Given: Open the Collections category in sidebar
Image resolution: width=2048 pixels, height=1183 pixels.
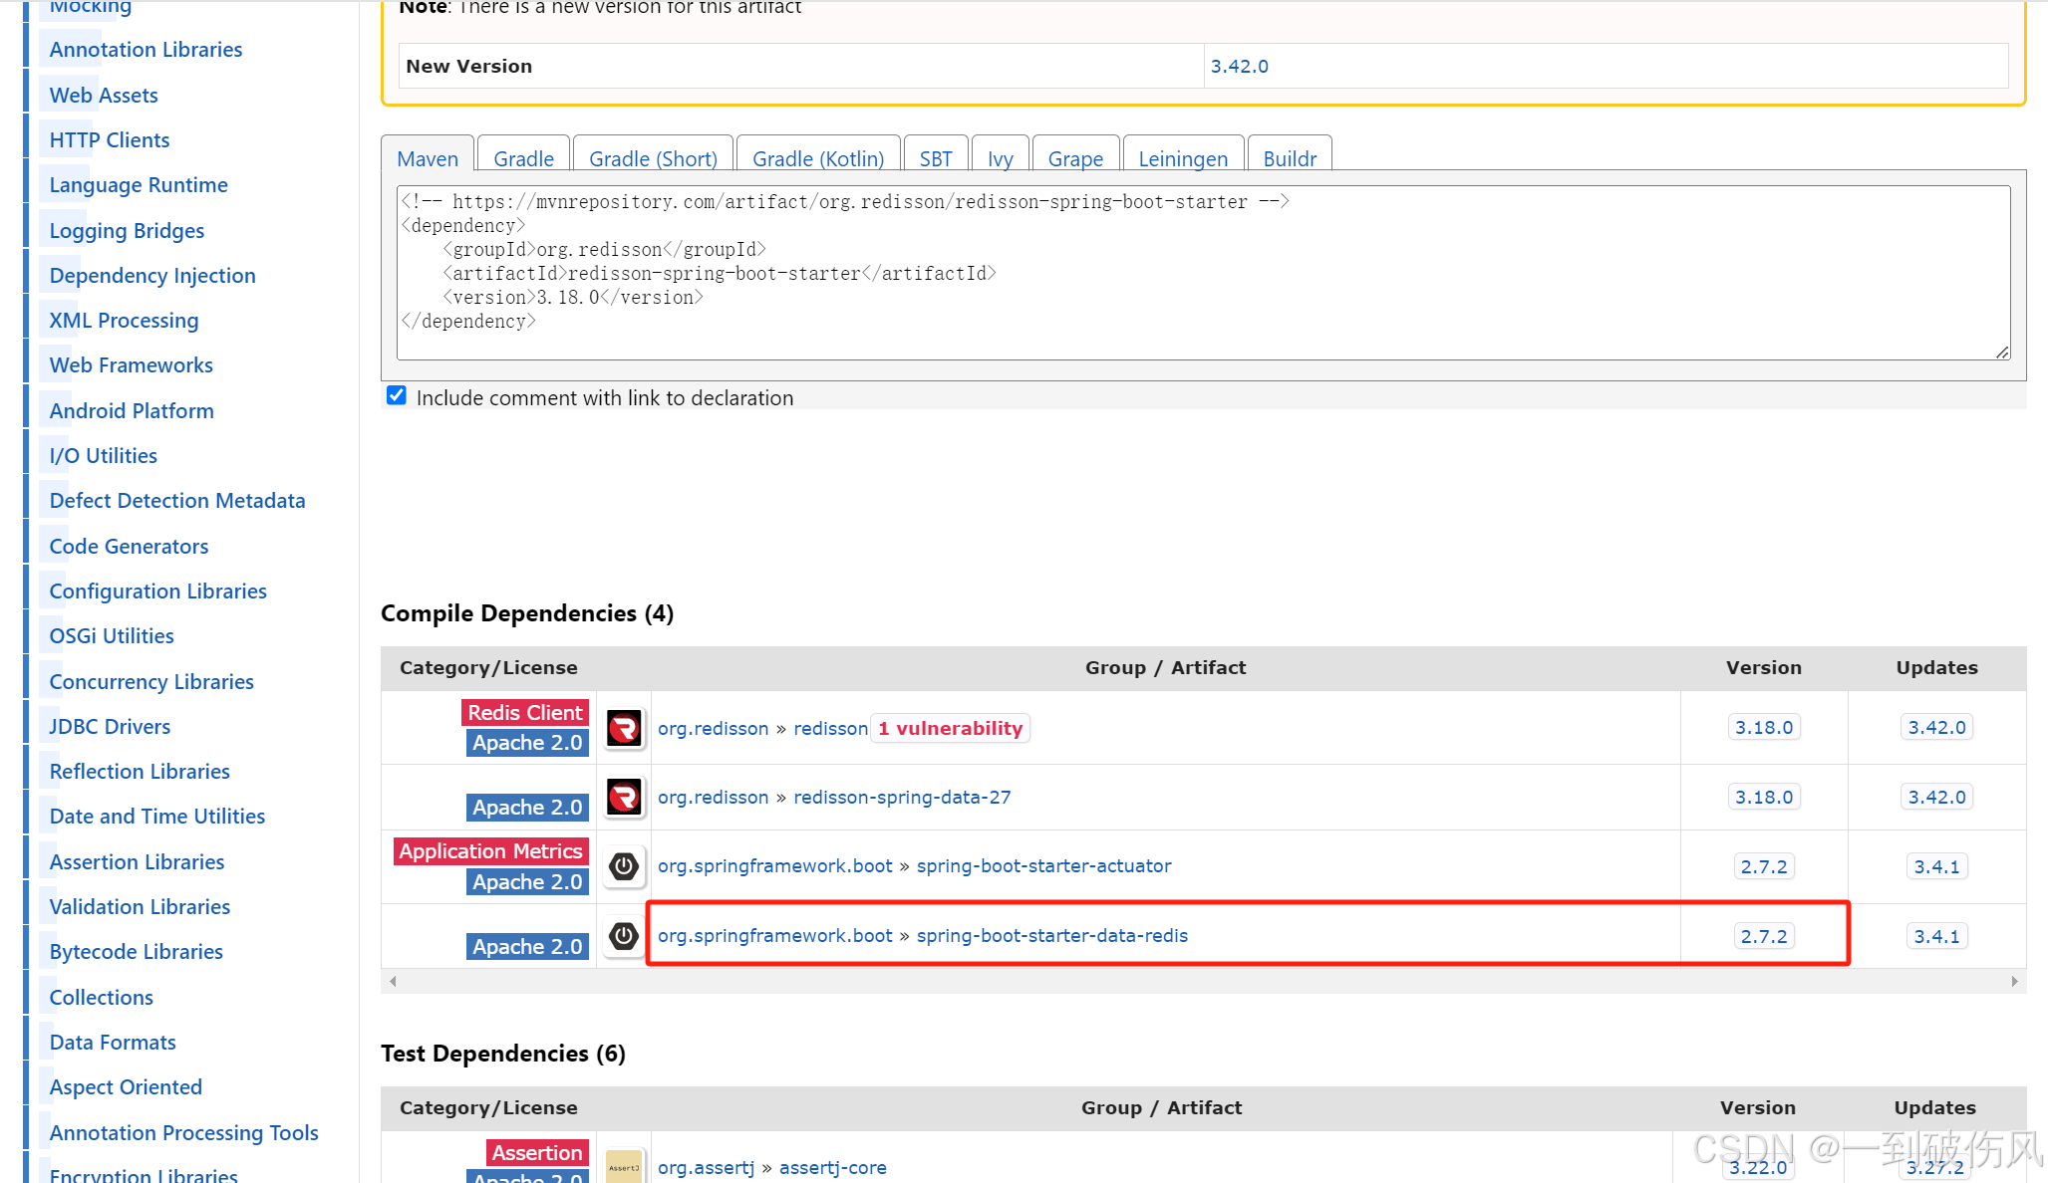Looking at the screenshot, I should pyautogui.click(x=100, y=997).
